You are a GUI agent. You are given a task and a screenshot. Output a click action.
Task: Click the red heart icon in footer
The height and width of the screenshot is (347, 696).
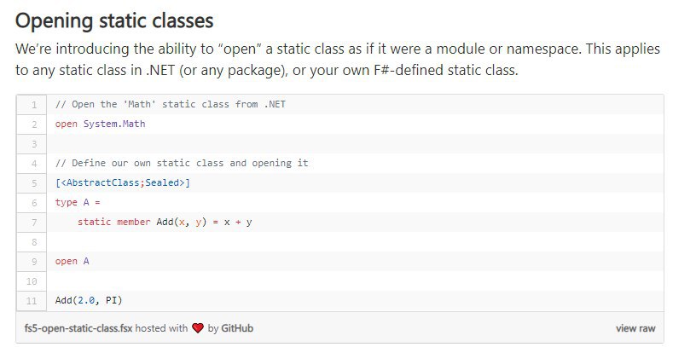point(198,328)
